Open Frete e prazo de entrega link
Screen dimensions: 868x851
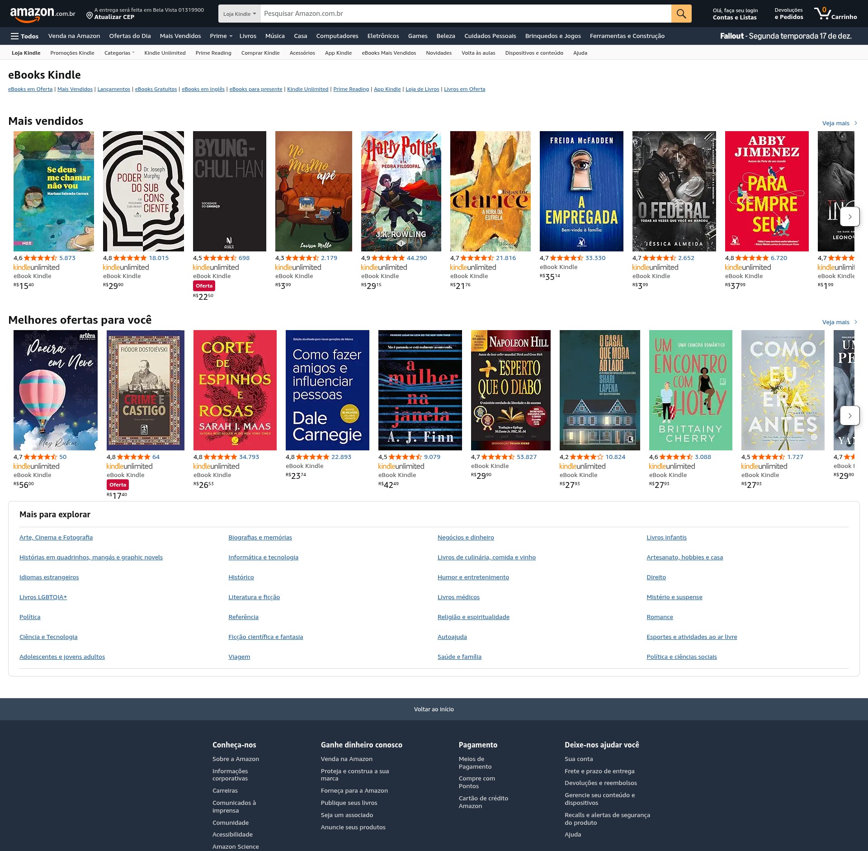[599, 771]
